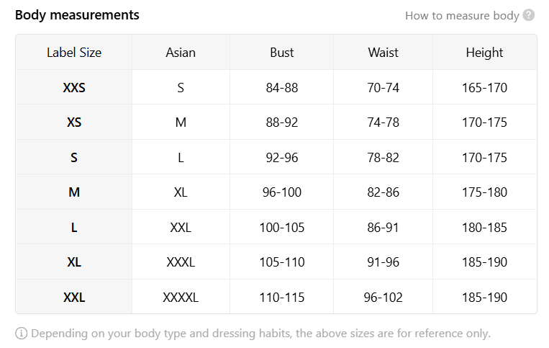Select the Label Size column header
Screen dimensions: 549x348
[74, 53]
